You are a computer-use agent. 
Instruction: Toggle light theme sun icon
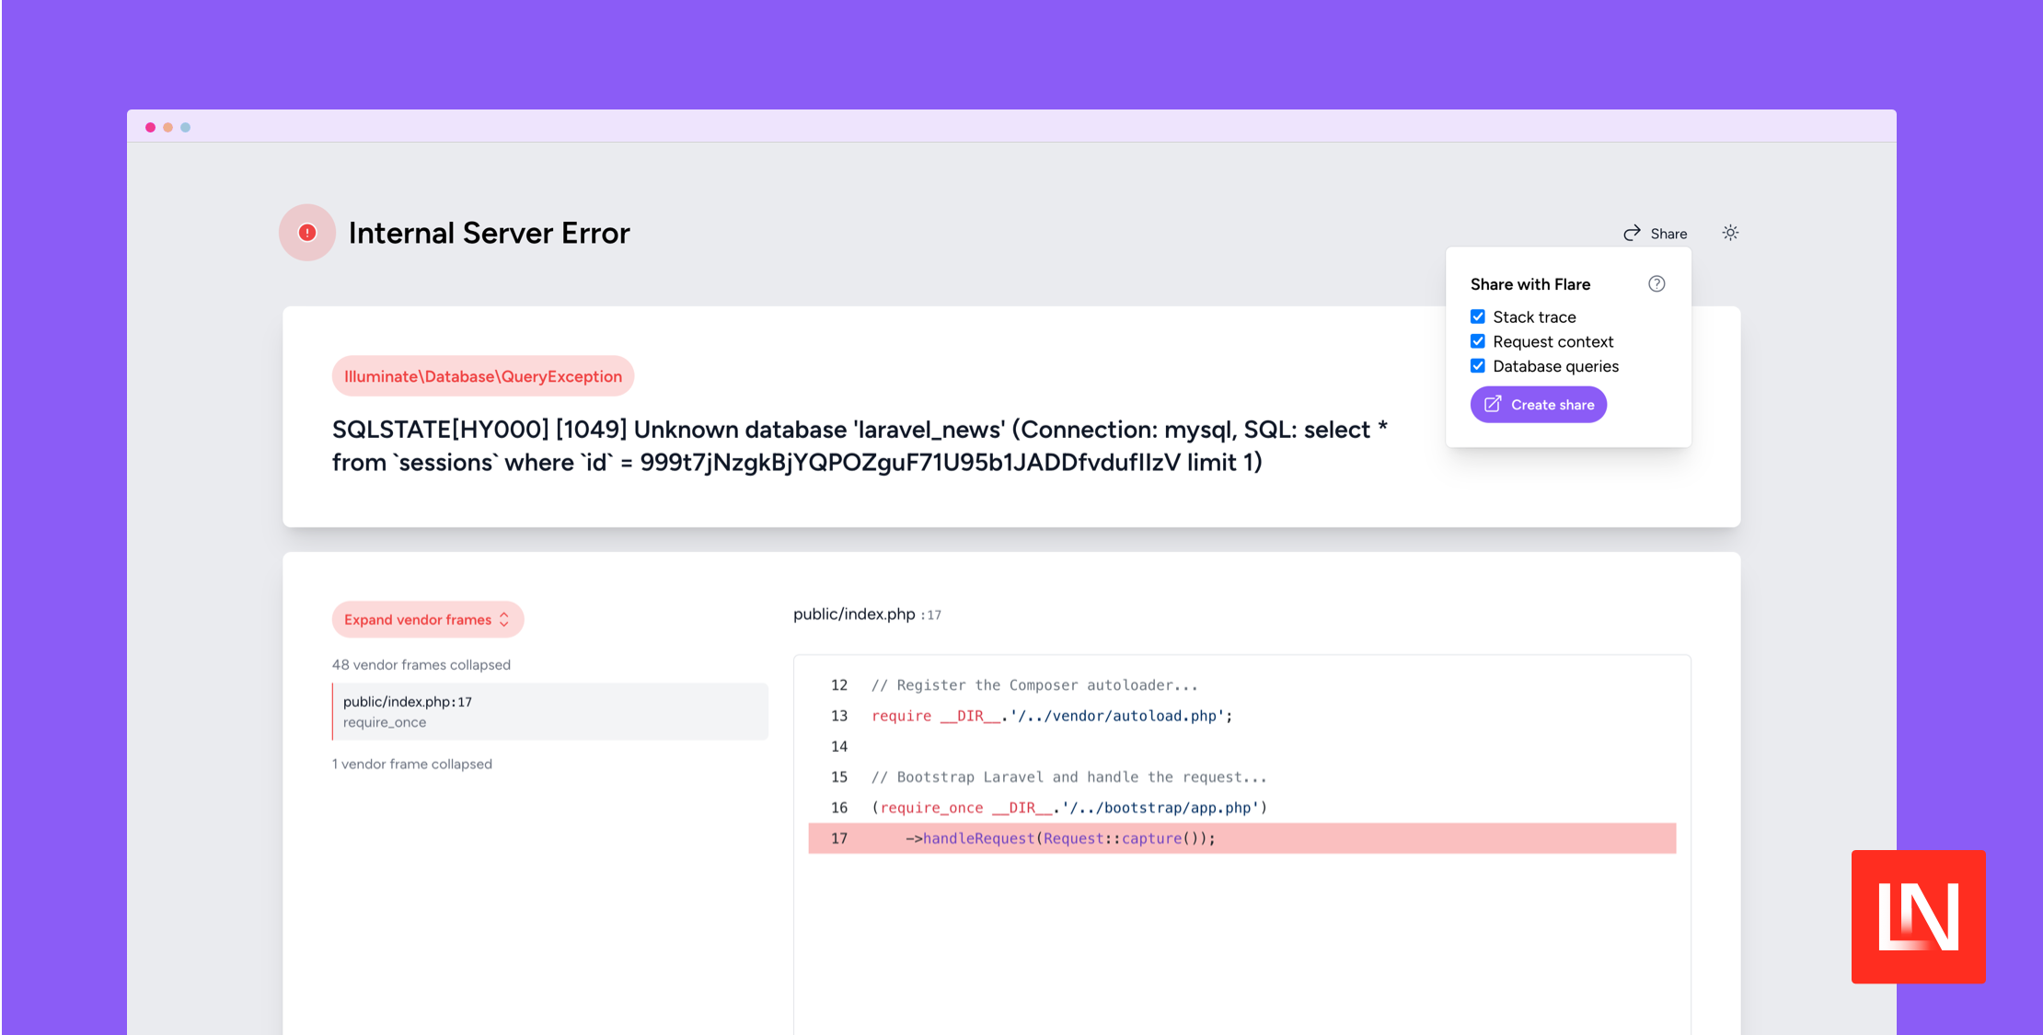1730,233
